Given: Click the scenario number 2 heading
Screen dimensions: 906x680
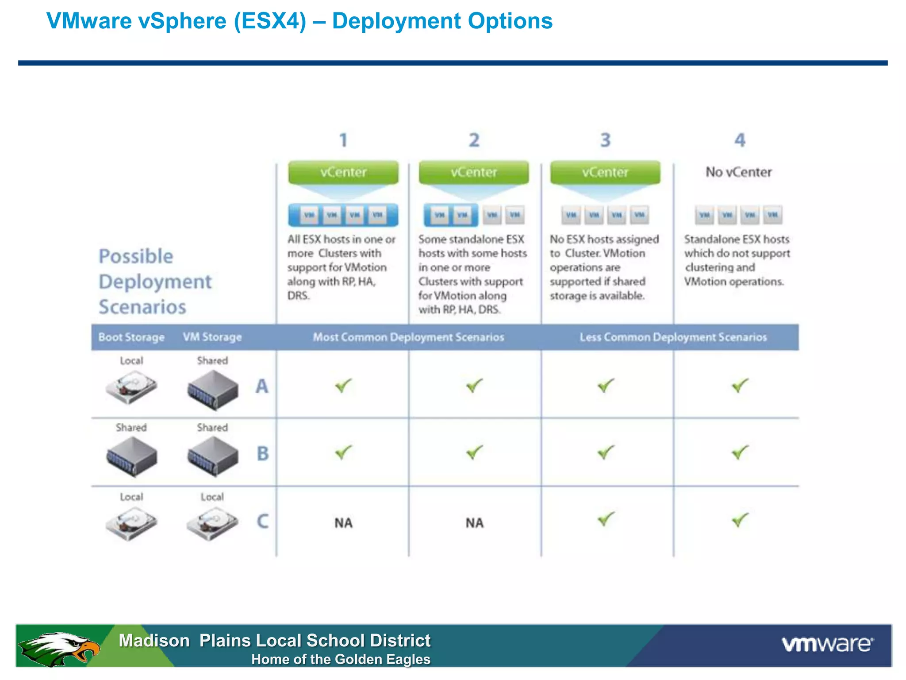Looking at the screenshot, I should [x=474, y=140].
